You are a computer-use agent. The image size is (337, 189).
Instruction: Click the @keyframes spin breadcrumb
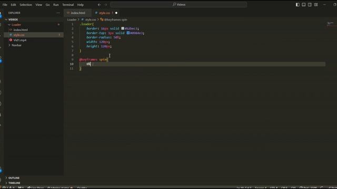click(x=116, y=19)
